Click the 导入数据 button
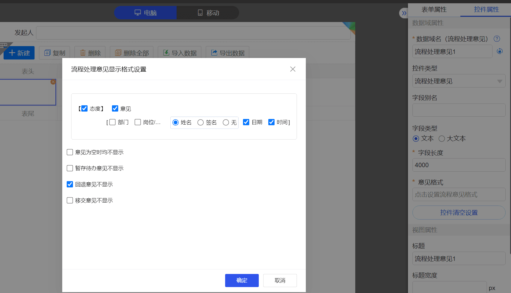This screenshot has width=511, height=293. (x=180, y=53)
